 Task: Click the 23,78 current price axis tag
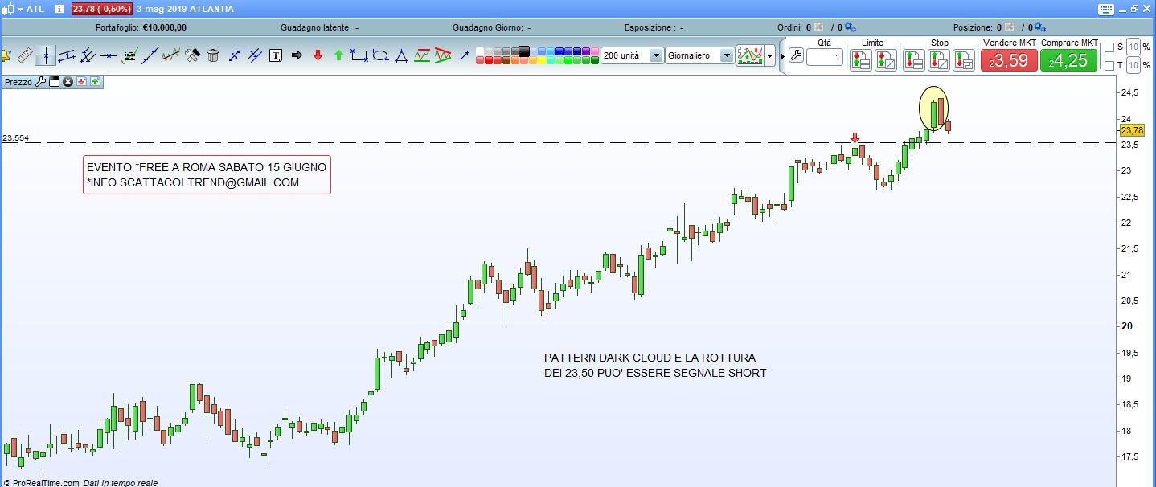[1131, 130]
